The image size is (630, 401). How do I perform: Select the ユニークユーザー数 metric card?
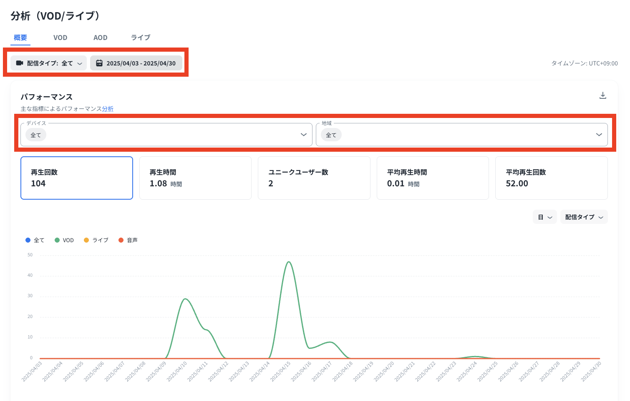(x=314, y=178)
